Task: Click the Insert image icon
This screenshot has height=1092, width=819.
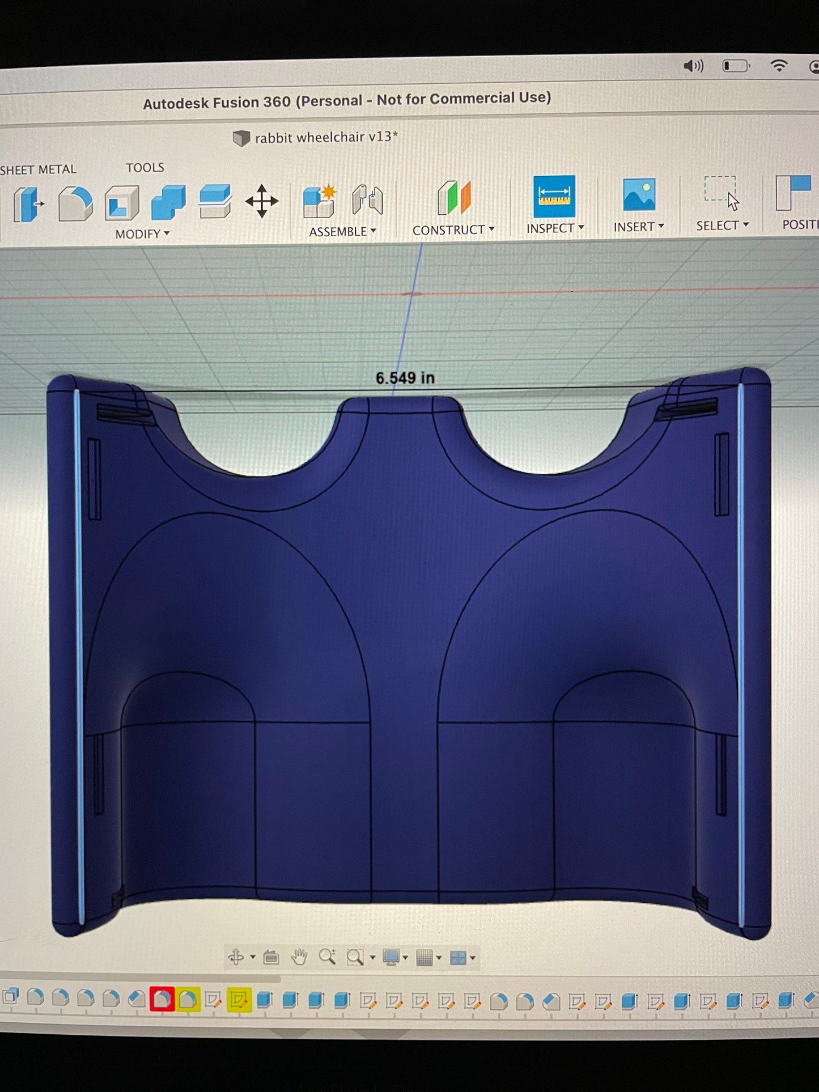Action: pos(639,195)
